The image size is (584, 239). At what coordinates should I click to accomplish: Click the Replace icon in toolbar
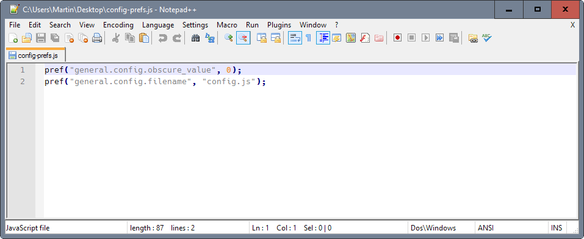210,38
